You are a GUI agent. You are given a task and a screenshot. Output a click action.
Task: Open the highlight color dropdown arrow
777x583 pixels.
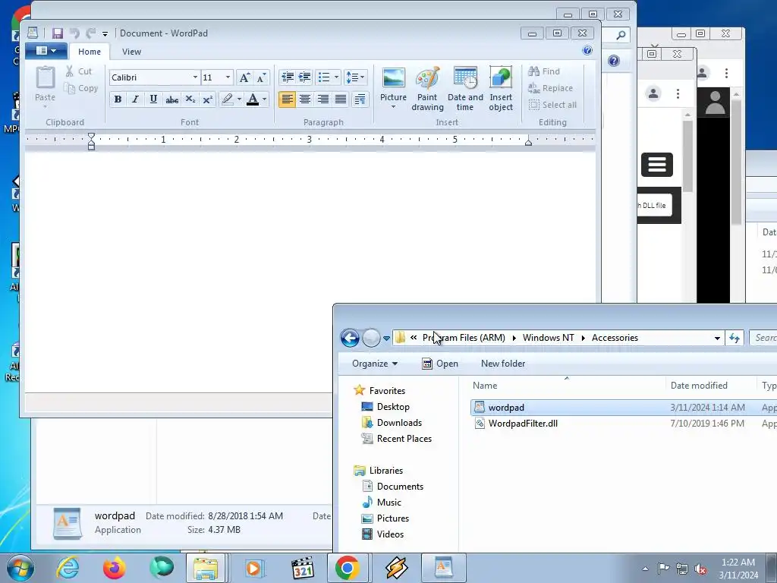coord(239,99)
